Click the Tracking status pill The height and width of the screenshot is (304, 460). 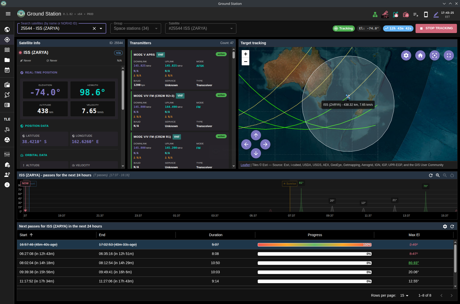pyautogui.click(x=344, y=28)
